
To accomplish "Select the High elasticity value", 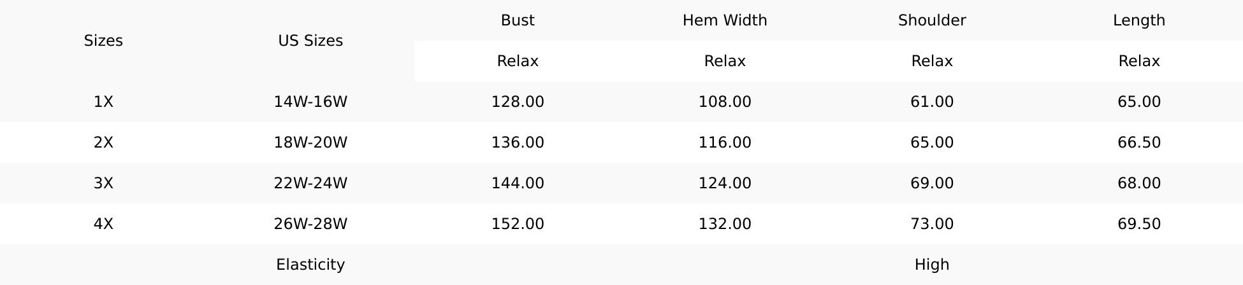I will tap(932, 265).
